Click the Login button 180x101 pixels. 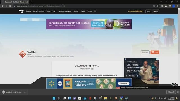point(148,11)
